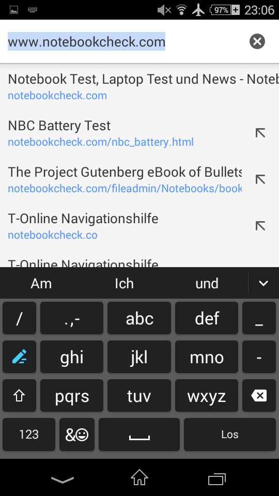Viewport: 279px width, 496px height.
Task: Expand the word suggestions chevron
Action: coord(263,284)
